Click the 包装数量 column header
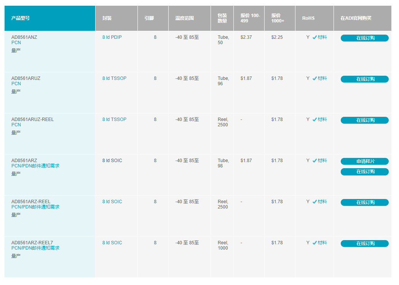The width and height of the screenshot is (399, 285). coord(222,18)
